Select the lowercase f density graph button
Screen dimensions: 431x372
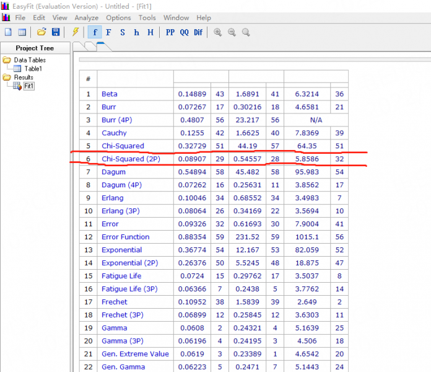coord(95,32)
